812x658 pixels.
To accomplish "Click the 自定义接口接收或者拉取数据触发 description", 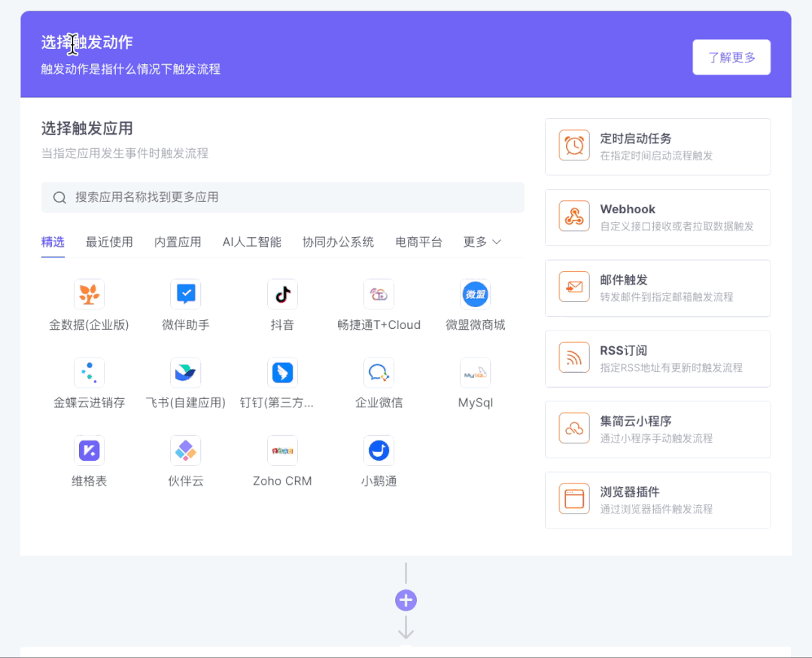I will [677, 227].
